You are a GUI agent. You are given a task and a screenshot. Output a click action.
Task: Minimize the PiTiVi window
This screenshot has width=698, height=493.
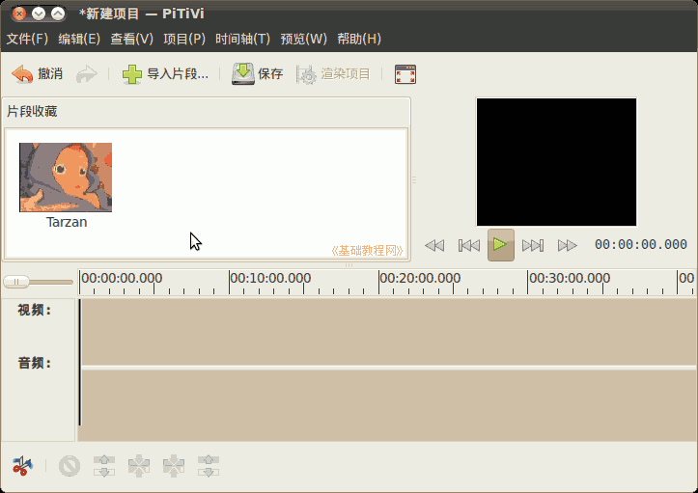[x=39, y=14]
